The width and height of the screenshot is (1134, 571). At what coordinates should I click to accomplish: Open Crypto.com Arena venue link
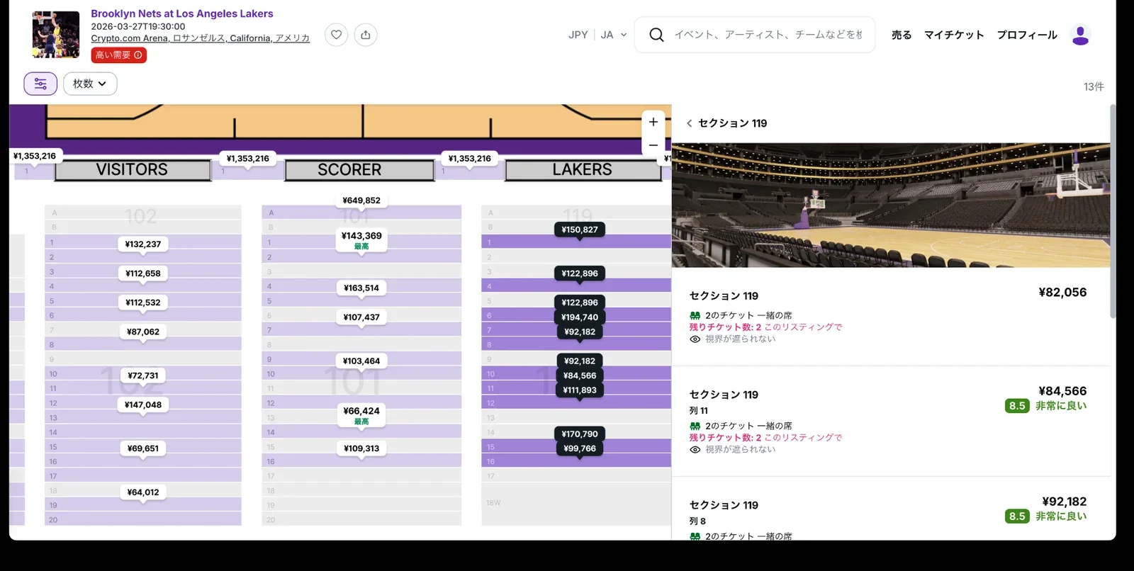(x=201, y=38)
